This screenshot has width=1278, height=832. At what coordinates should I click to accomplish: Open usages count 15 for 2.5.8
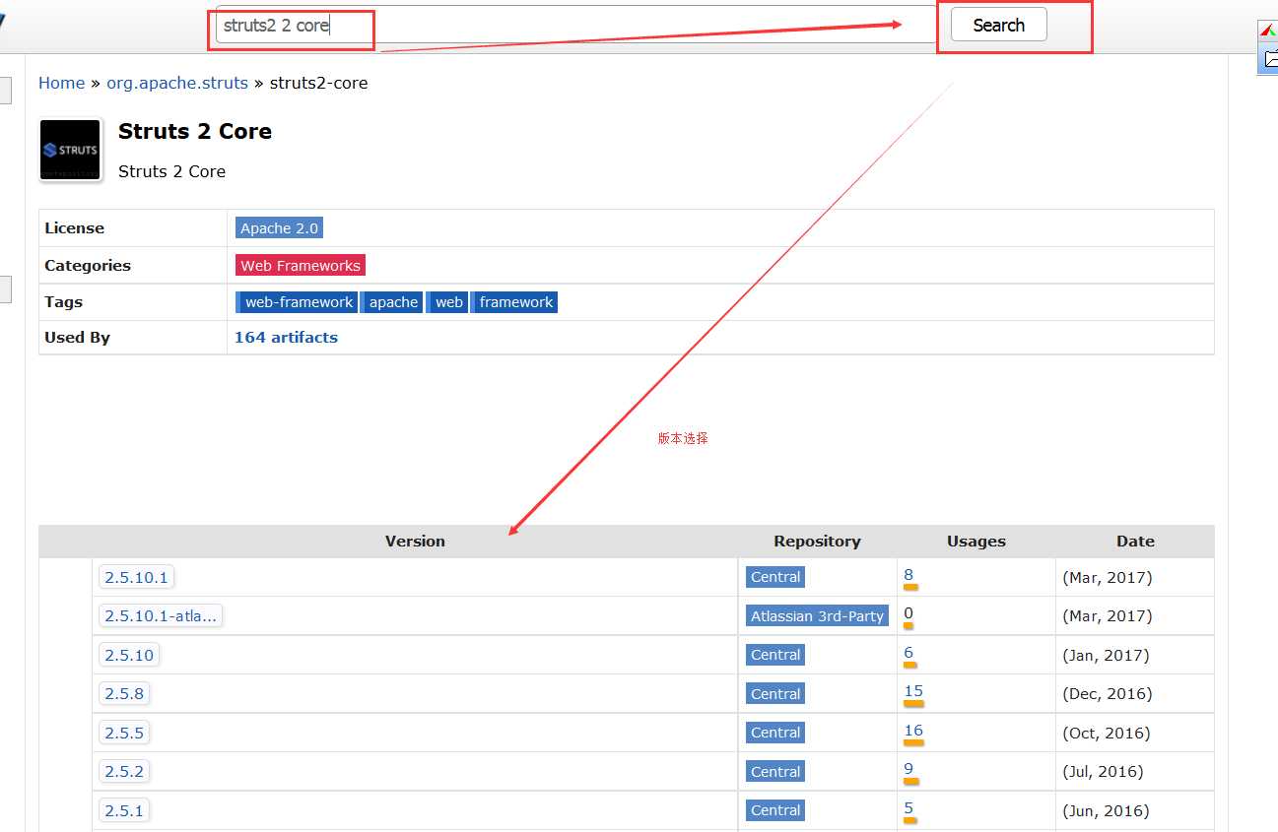click(x=913, y=691)
